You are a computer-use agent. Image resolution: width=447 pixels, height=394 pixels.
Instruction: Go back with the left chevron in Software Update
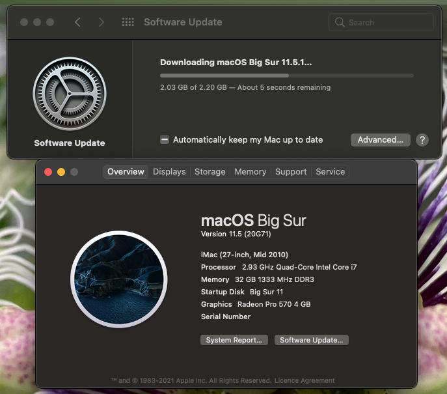pos(77,22)
